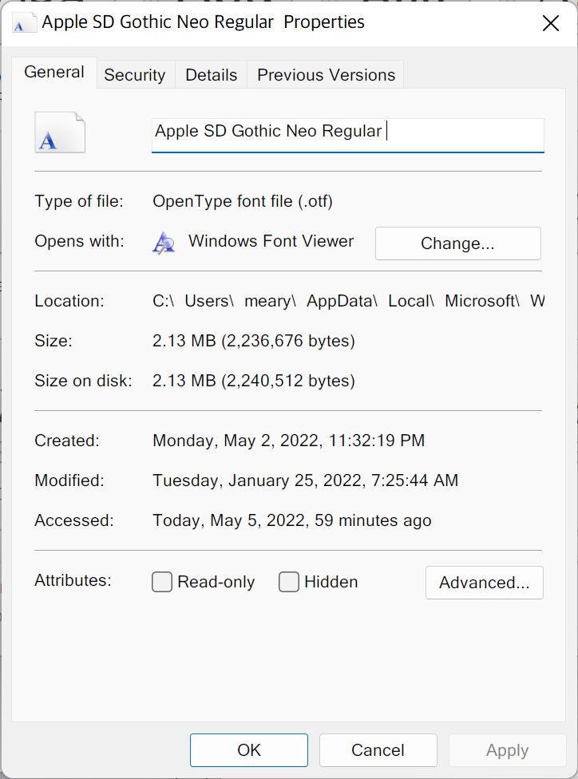Switch to the General tab
The height and width of the screenshot is (779, 578).
[x=54, y=73]
